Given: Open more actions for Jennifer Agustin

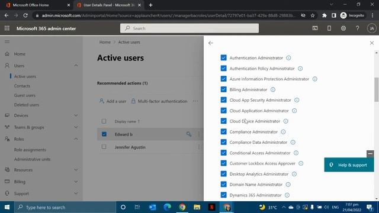Looking at the screenshot, I should (199, 147).
